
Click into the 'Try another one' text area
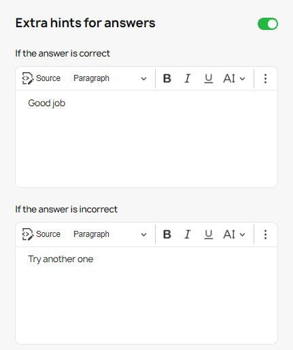pyautogui.click(x=146, y=295)
